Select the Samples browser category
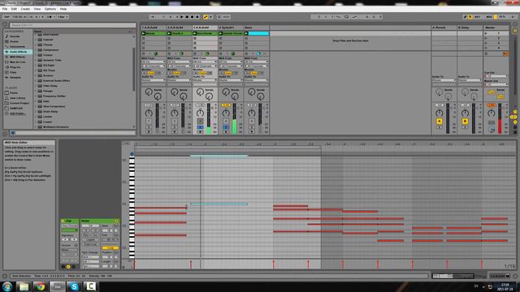520x292 pixels. tap(15, 78)
